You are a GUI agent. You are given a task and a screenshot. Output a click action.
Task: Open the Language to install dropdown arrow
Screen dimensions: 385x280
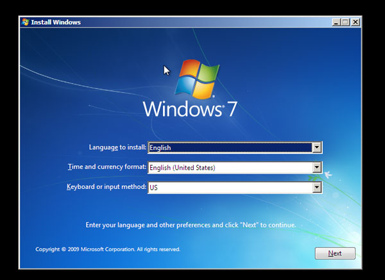point(316,147)
